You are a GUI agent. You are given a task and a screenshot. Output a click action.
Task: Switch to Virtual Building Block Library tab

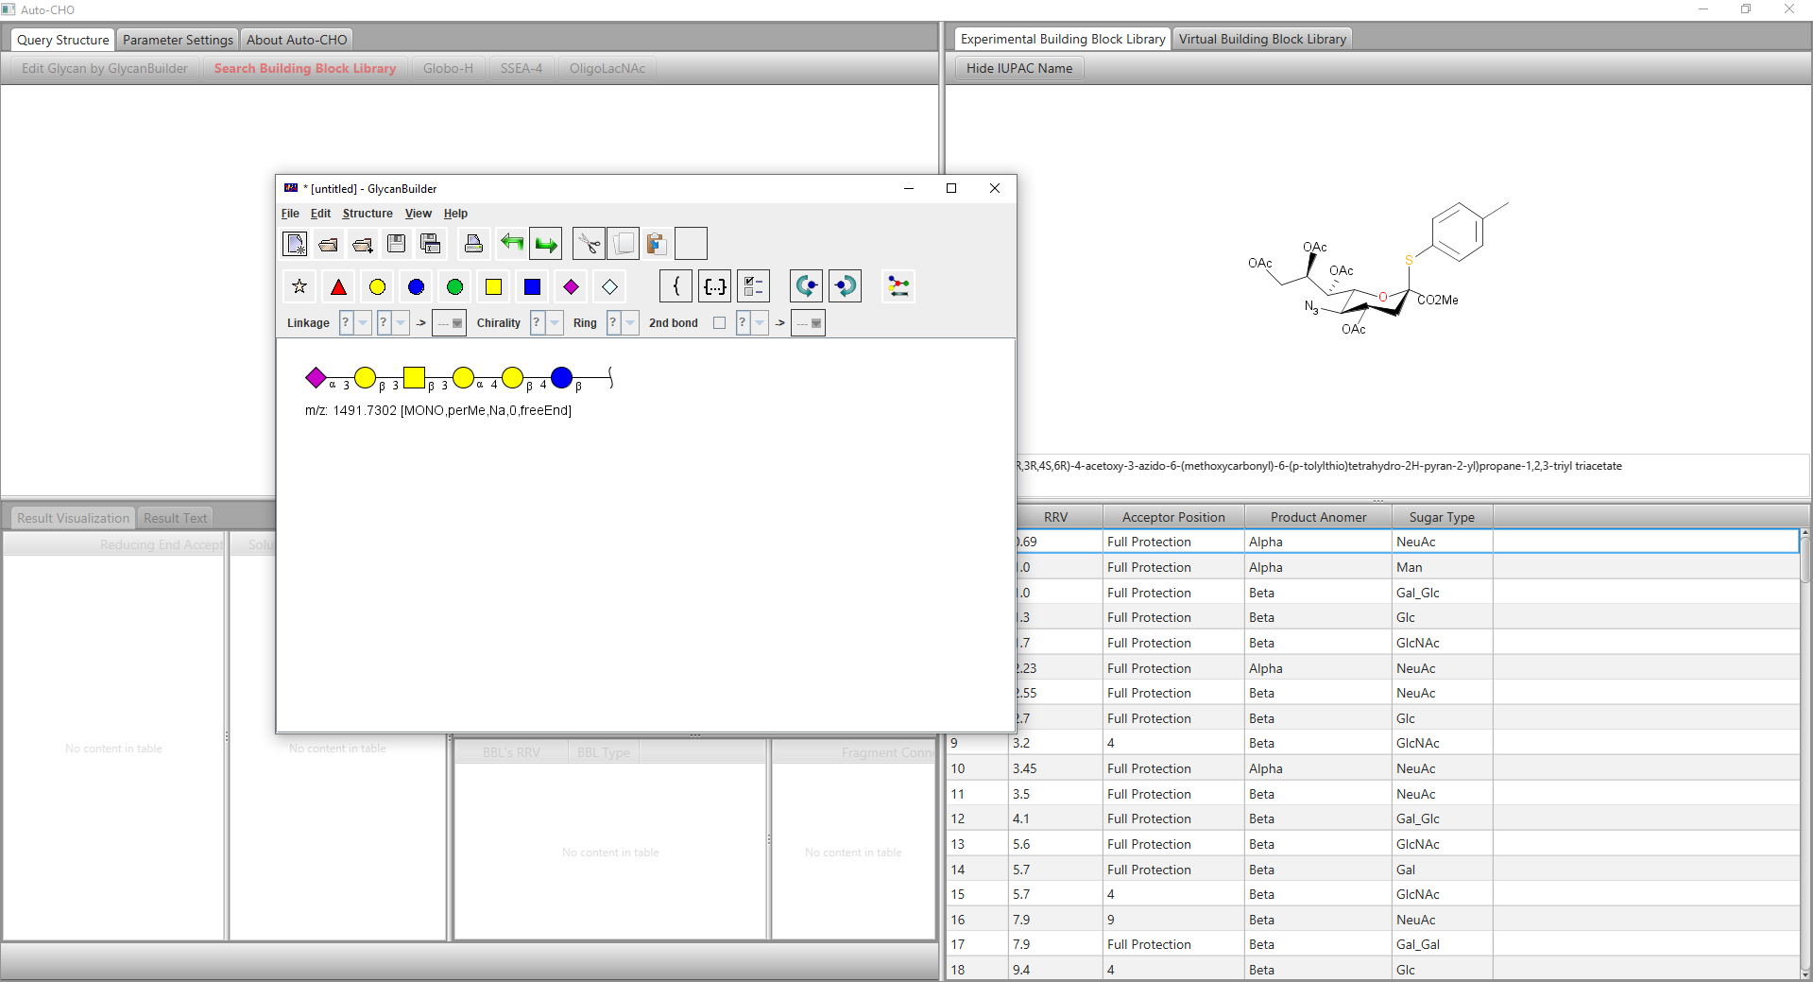tap(1261, 39)
